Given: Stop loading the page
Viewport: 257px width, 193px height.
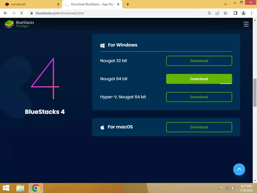Looking at the screenshot, I should pyautogui.click(x=22, y=13).
